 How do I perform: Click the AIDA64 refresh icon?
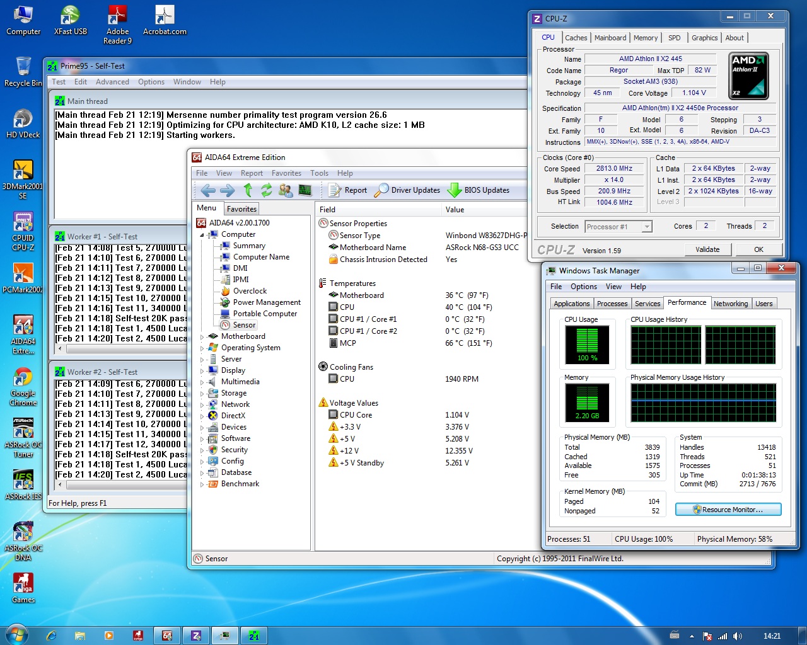[267, 190]
